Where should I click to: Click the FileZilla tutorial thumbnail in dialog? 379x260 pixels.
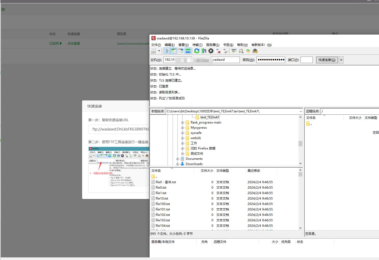(x=119, y=169)
